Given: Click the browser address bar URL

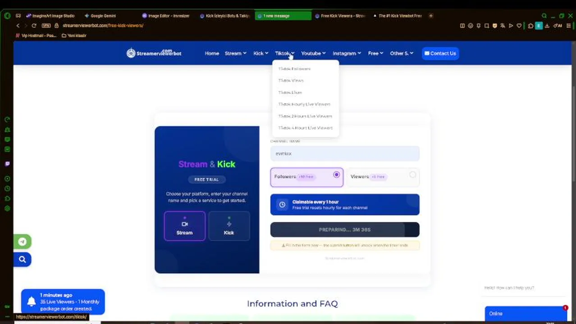Looking at the screenshot, I should pyautogui.click(x=103, y=26).
